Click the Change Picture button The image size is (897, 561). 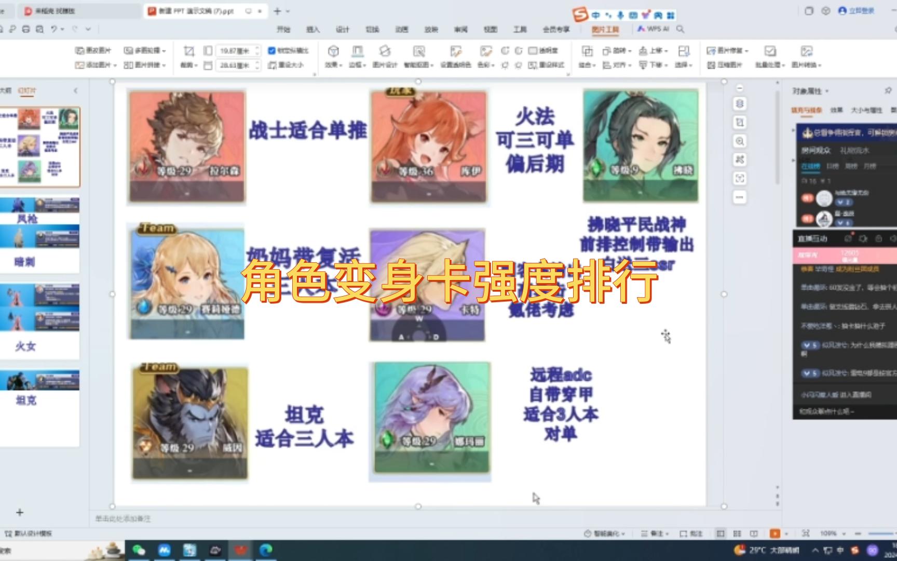click(x=93, y=51)
